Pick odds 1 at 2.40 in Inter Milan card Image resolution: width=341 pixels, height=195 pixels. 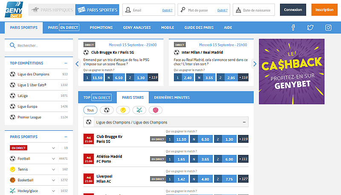click(x=184, y=77)
